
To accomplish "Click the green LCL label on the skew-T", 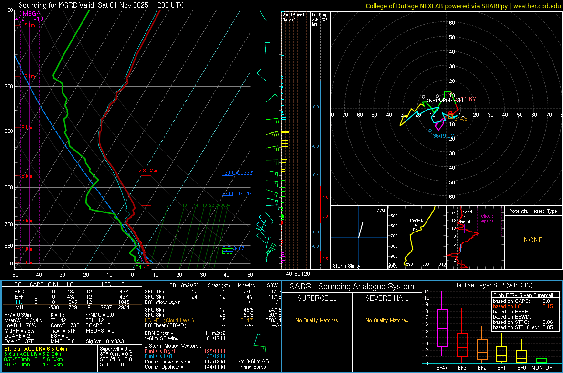I will [x=227, y=252].
